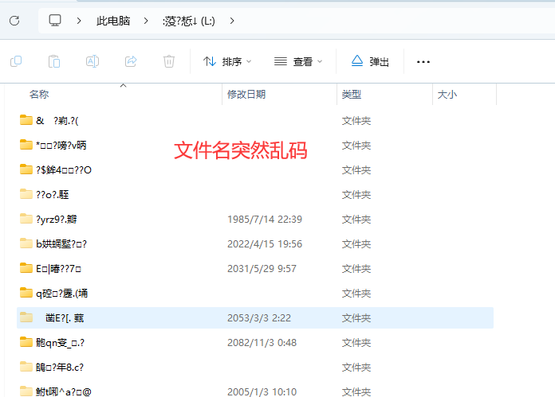
Task: Expand chevron after the (L:) drive
Action: point(232,21)
